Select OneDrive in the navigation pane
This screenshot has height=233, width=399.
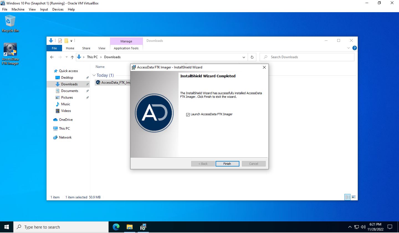click(66, 120)
